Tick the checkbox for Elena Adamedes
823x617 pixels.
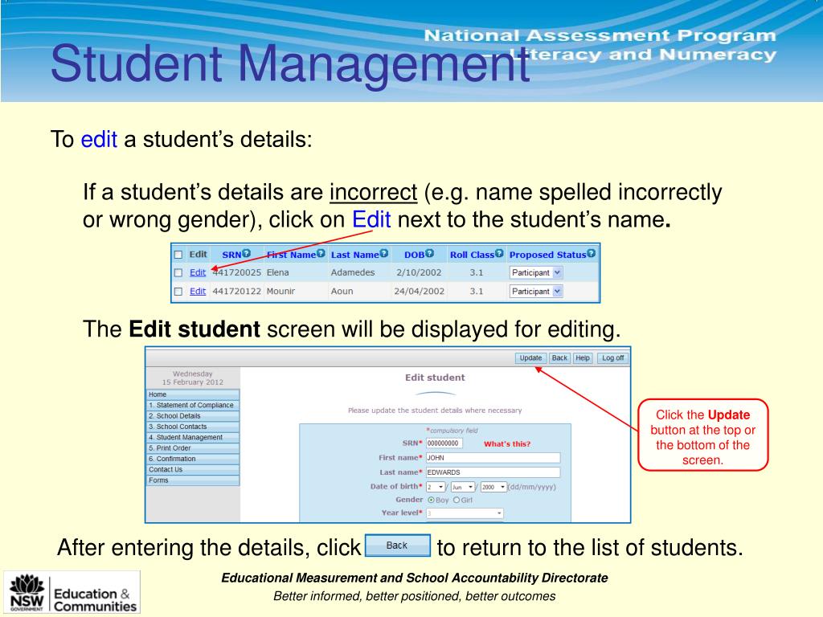point(178,273)
